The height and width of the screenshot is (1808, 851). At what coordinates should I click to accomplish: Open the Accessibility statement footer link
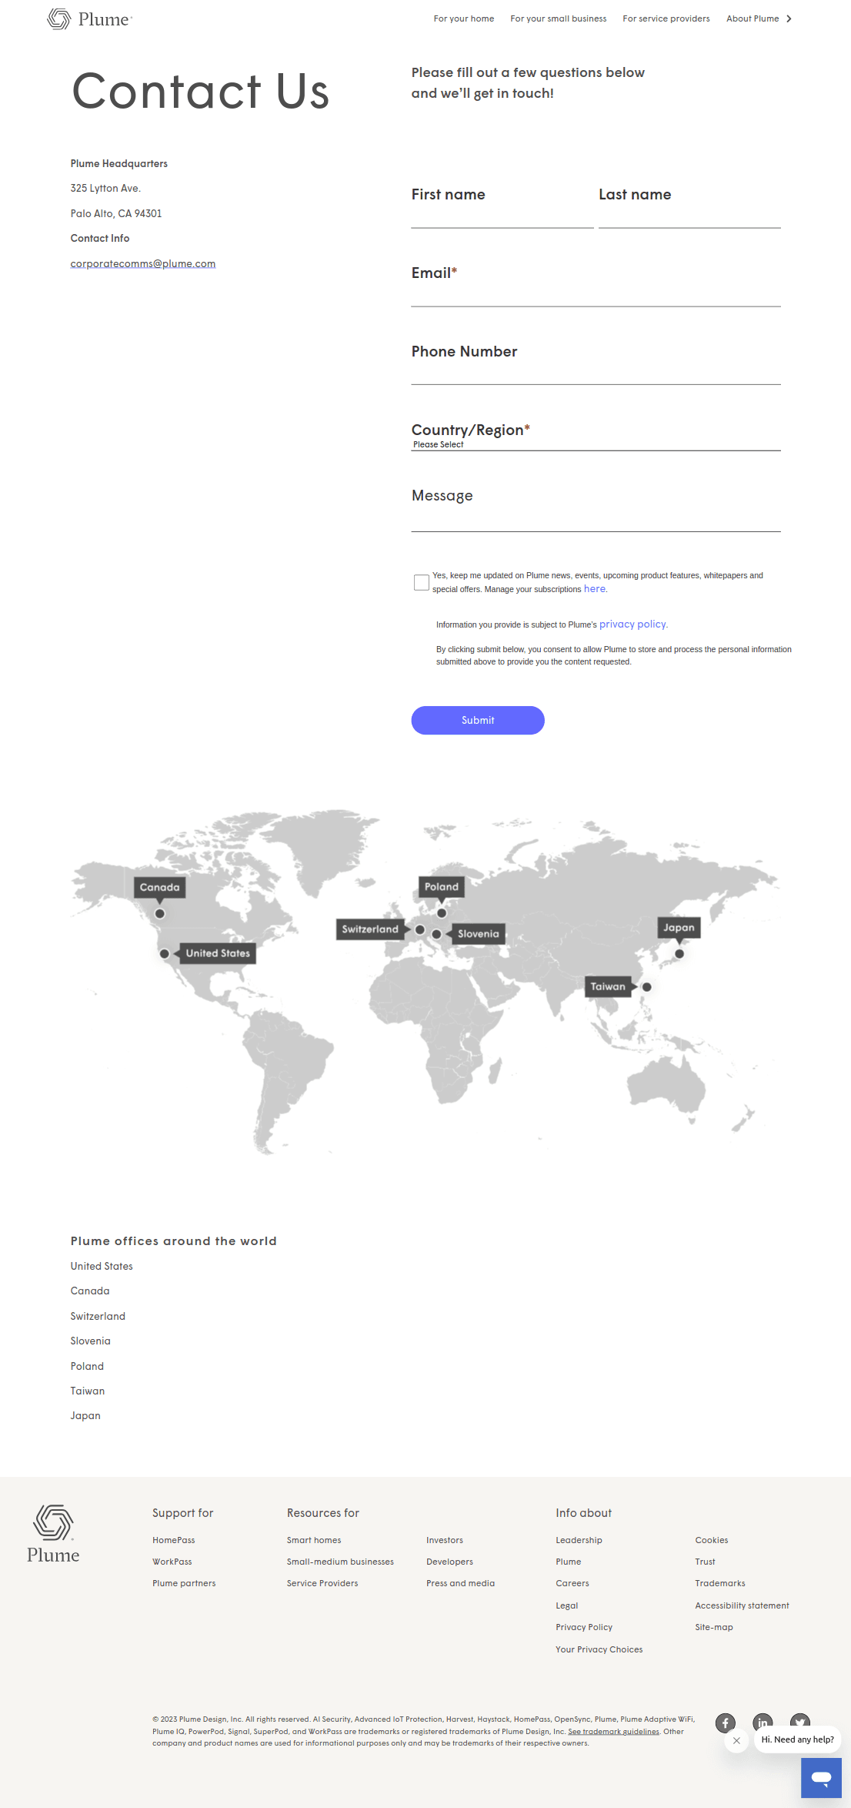tap(742, 1605)
